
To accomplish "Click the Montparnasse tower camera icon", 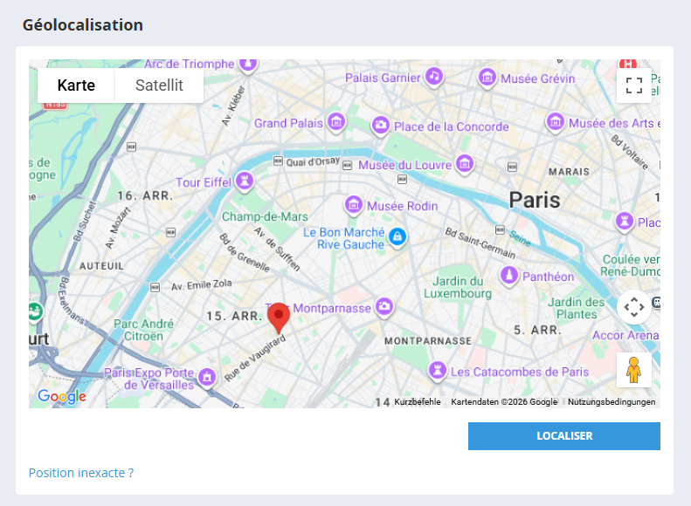I will click(x=384, y=307).
